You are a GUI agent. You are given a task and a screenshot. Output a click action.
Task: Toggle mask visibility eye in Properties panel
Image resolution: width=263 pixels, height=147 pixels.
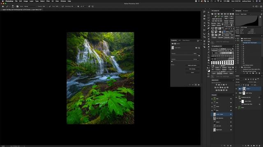pos(196,85)
